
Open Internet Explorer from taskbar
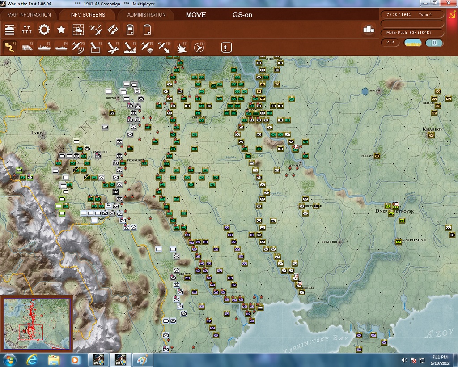pyautogui.click(x=31, y=360)
